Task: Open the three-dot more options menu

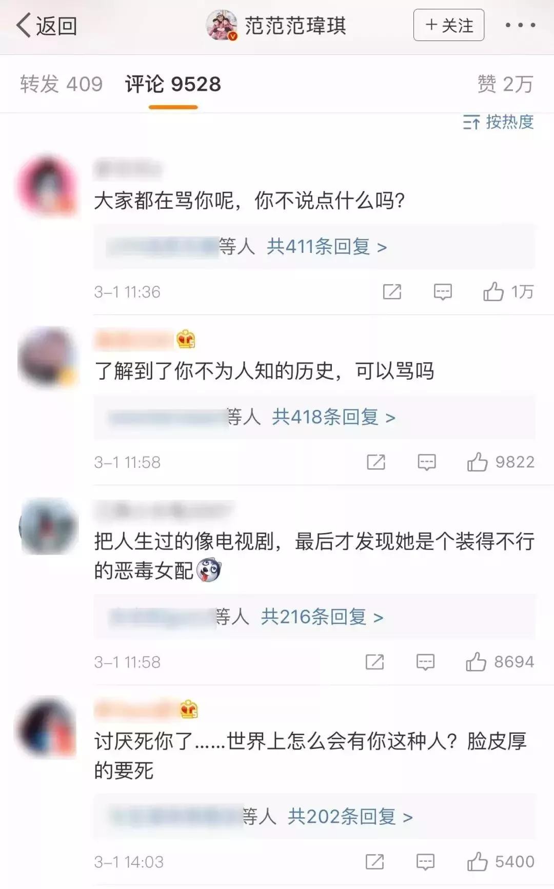Action: point(520,25)
